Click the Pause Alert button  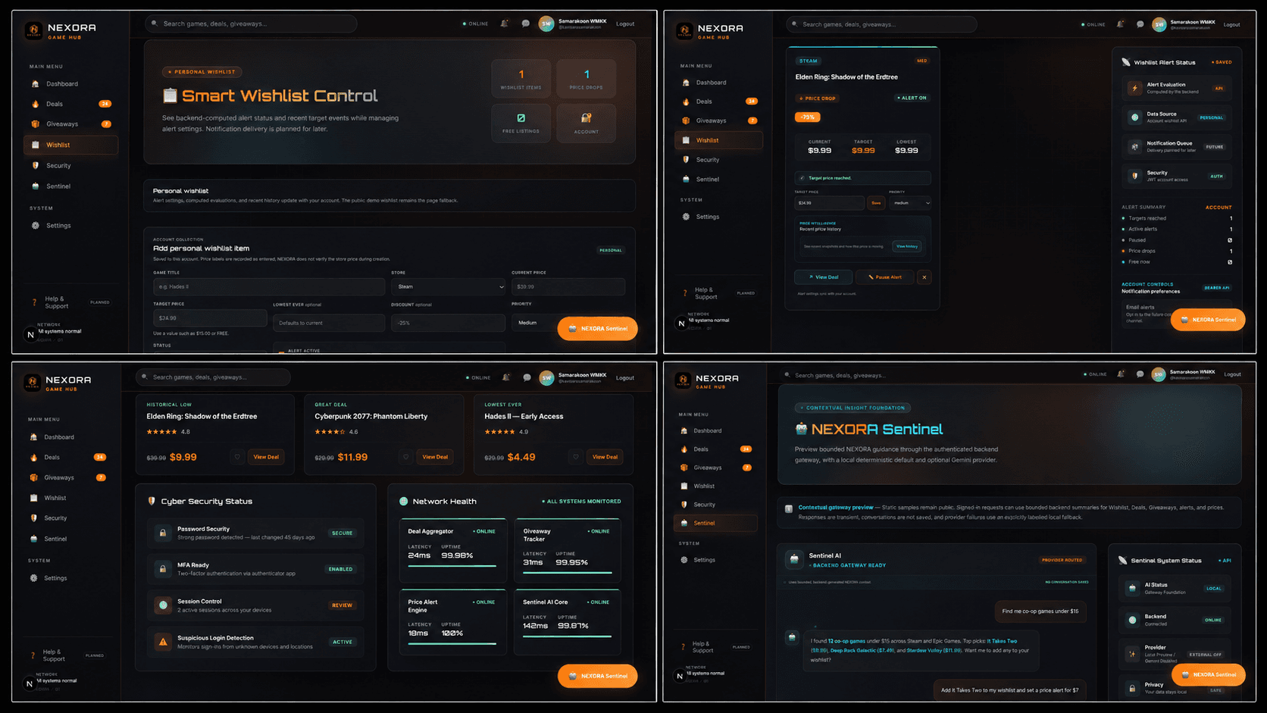click(x=884, y=277)
